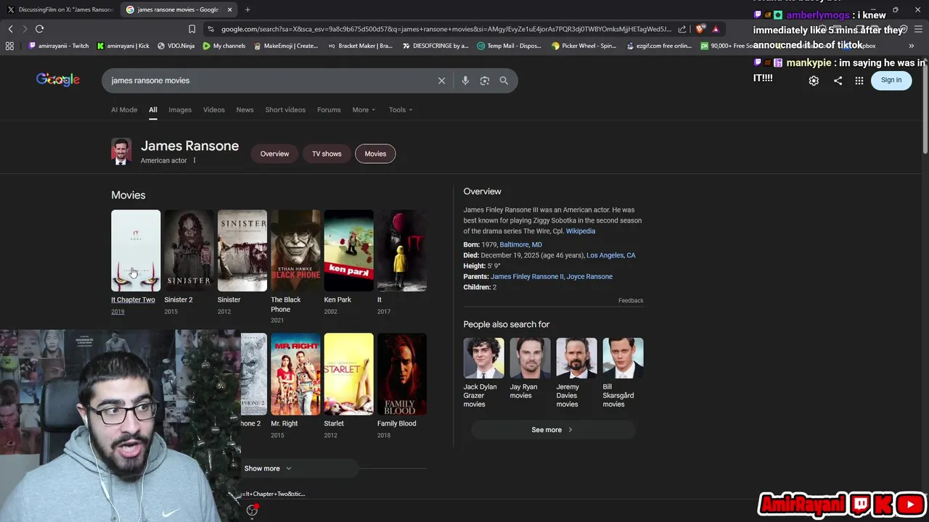929x522 pixels.
Task: Open the new tab plus button
Action: pyautogui.click(x=247, y=9)
